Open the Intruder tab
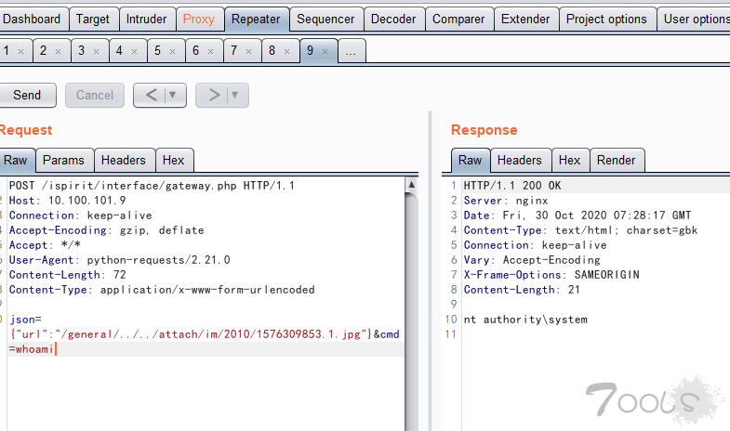The image size is (730, 431). [146, 20]
